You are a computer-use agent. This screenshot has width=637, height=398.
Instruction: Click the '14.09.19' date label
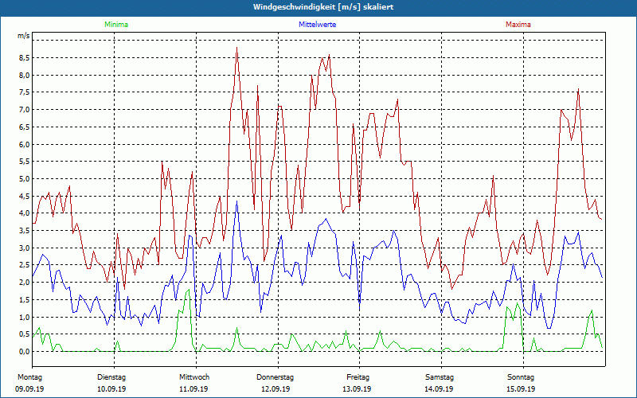tap(439, 389)
